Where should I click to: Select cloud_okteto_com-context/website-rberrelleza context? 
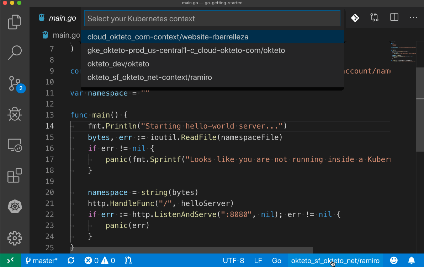pyautogui.click(x=212, y=37)
